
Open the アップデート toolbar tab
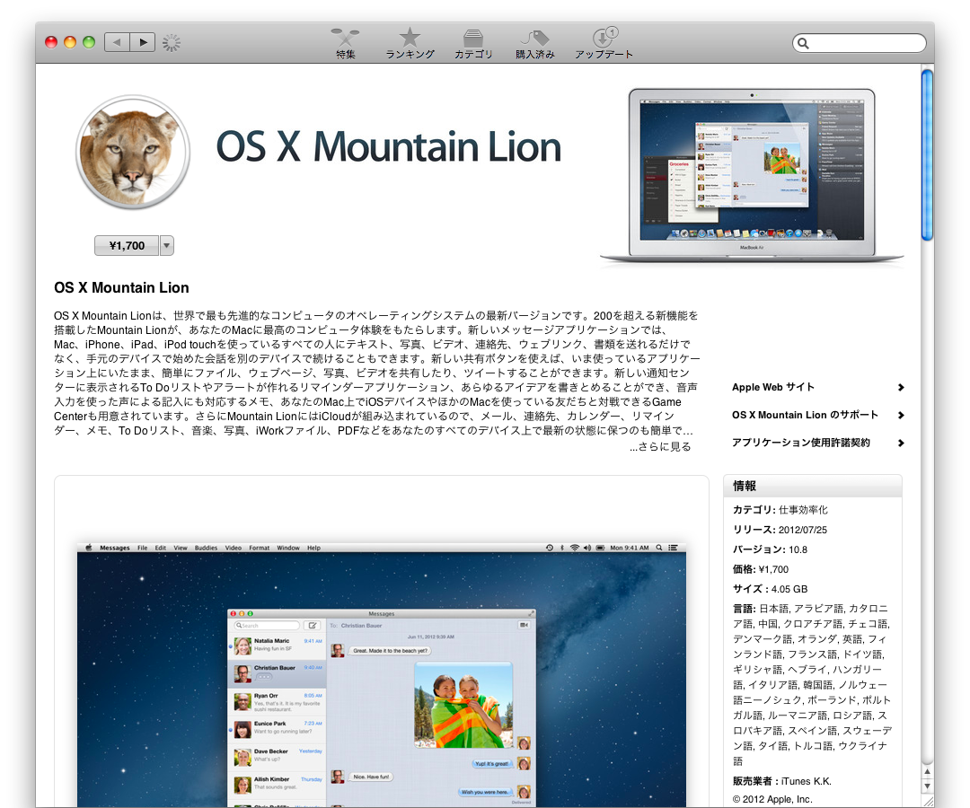pyautogui.click(x=604, y=43)
